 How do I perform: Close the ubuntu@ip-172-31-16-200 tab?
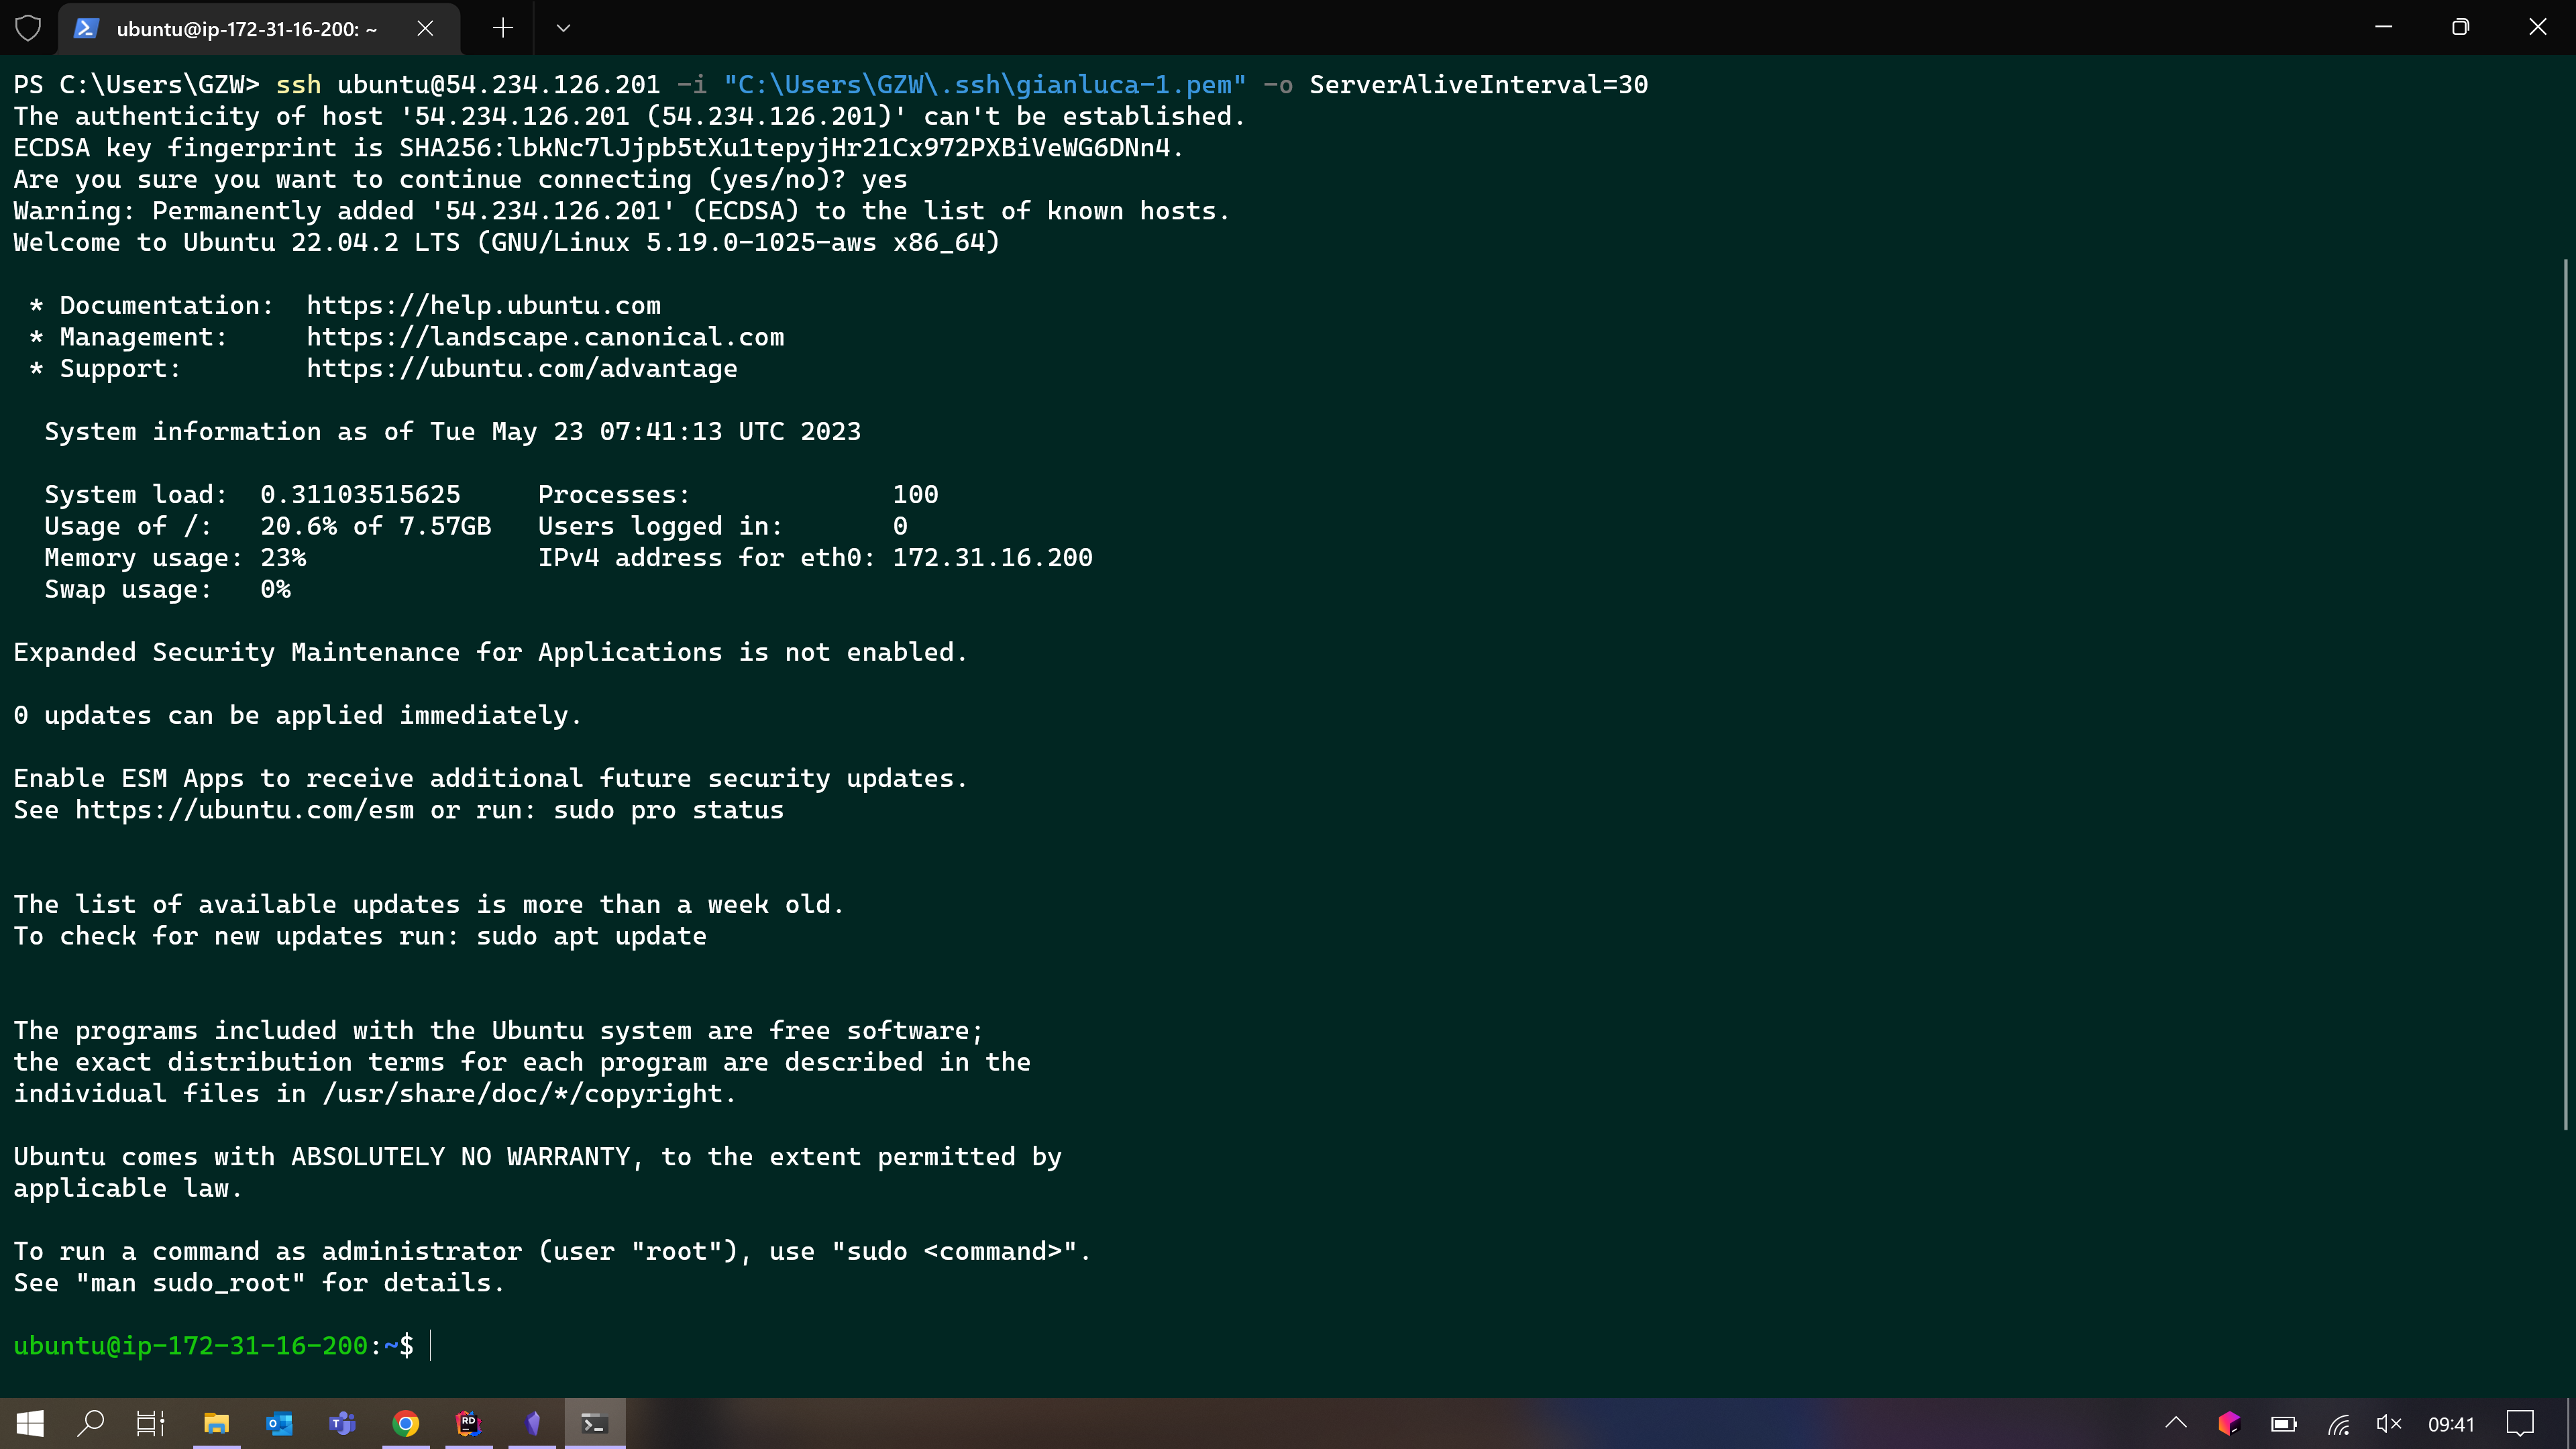(425, 28)
